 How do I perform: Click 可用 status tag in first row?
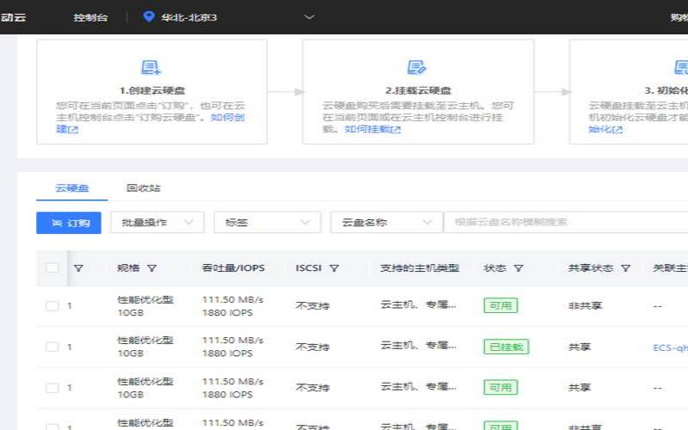click(x=501, y=305)
